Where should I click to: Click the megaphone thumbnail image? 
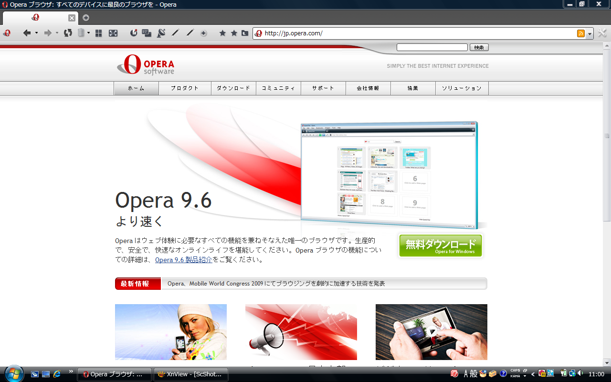301,332
